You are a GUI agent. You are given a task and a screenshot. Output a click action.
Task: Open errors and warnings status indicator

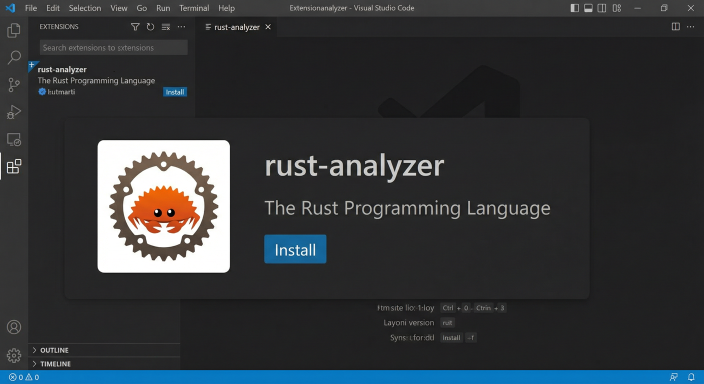tap(24, 377)
